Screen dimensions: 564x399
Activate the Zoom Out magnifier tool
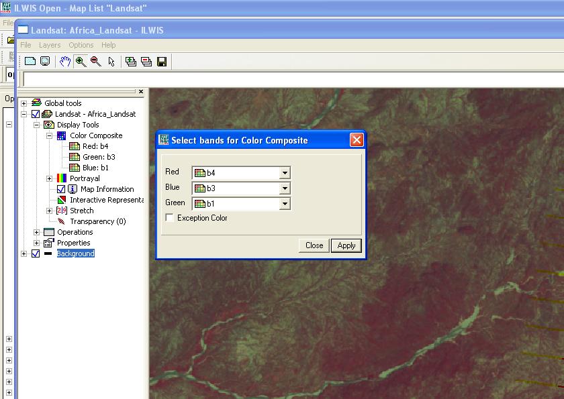coord(95,62)
